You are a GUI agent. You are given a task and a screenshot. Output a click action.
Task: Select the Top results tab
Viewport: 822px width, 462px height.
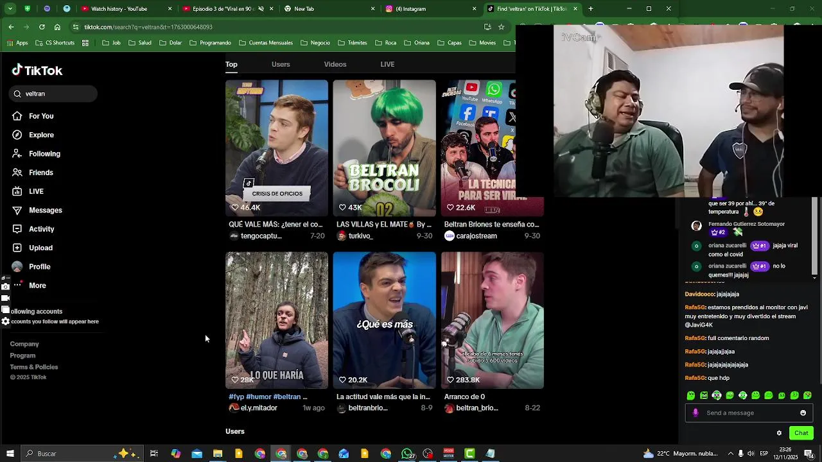(x=231, y=64)
